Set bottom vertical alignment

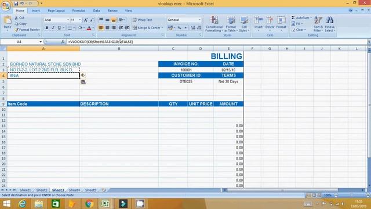114,20
